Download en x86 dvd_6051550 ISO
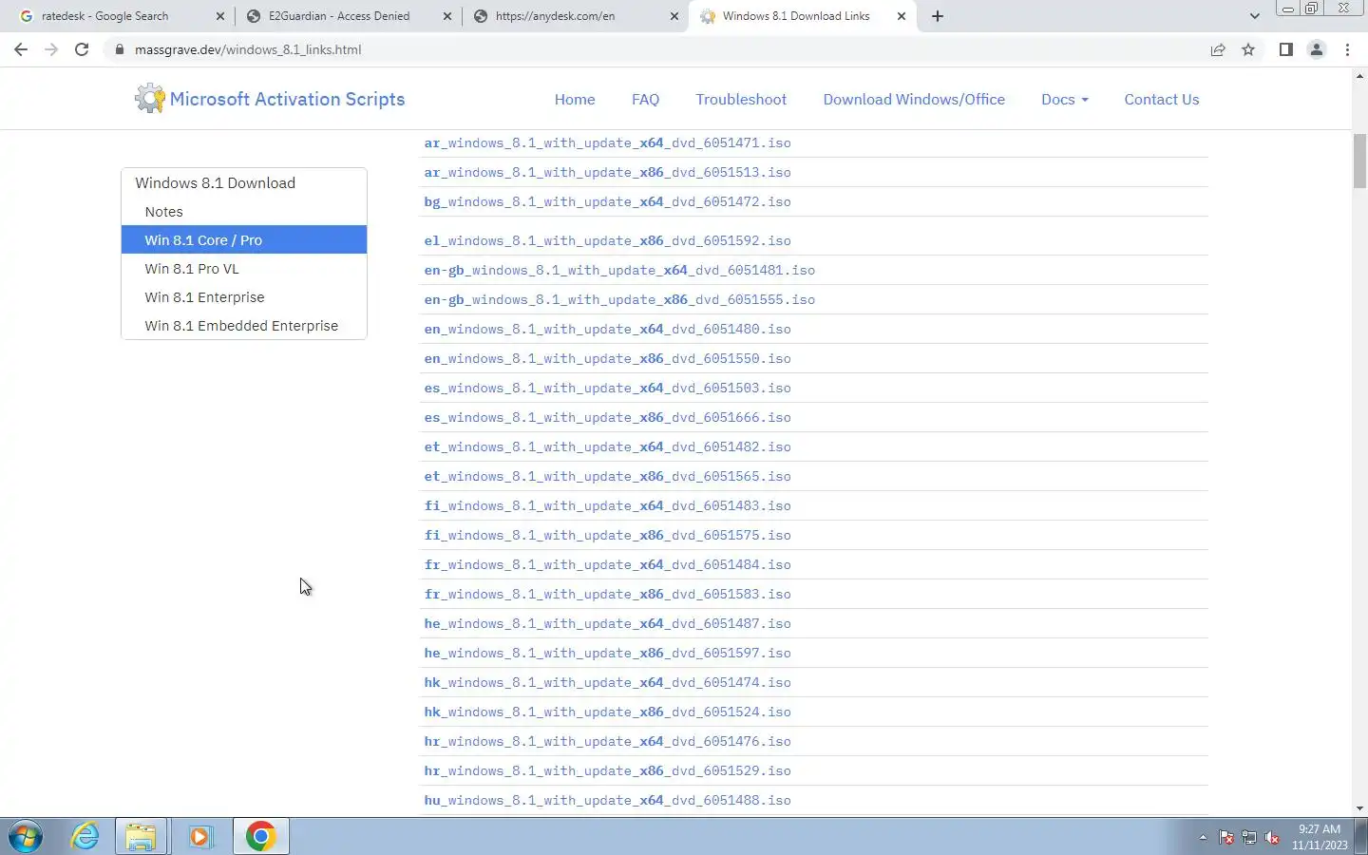 pos(607,358)
